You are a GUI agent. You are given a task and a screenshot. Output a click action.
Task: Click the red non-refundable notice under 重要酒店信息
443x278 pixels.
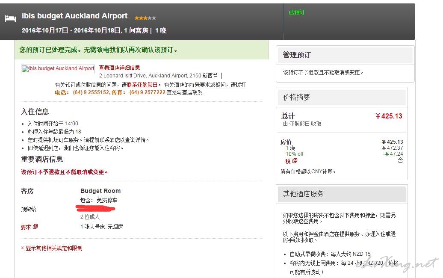pos(64,172)
